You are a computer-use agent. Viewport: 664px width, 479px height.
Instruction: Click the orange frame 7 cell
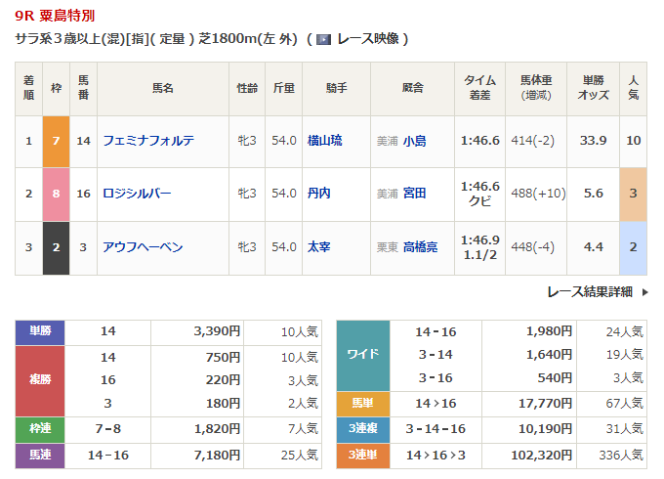click(56, 141)
